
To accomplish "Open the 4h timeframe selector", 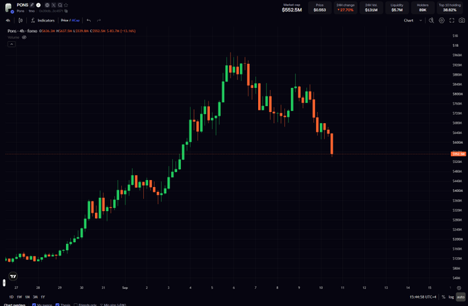I will [x=8, y=20].
